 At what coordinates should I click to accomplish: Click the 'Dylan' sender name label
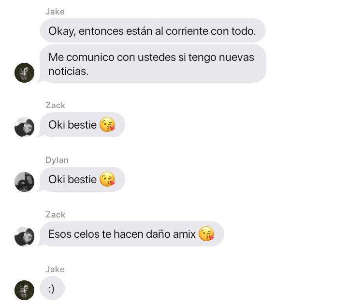pyautogui.click(x=57, y=160)
